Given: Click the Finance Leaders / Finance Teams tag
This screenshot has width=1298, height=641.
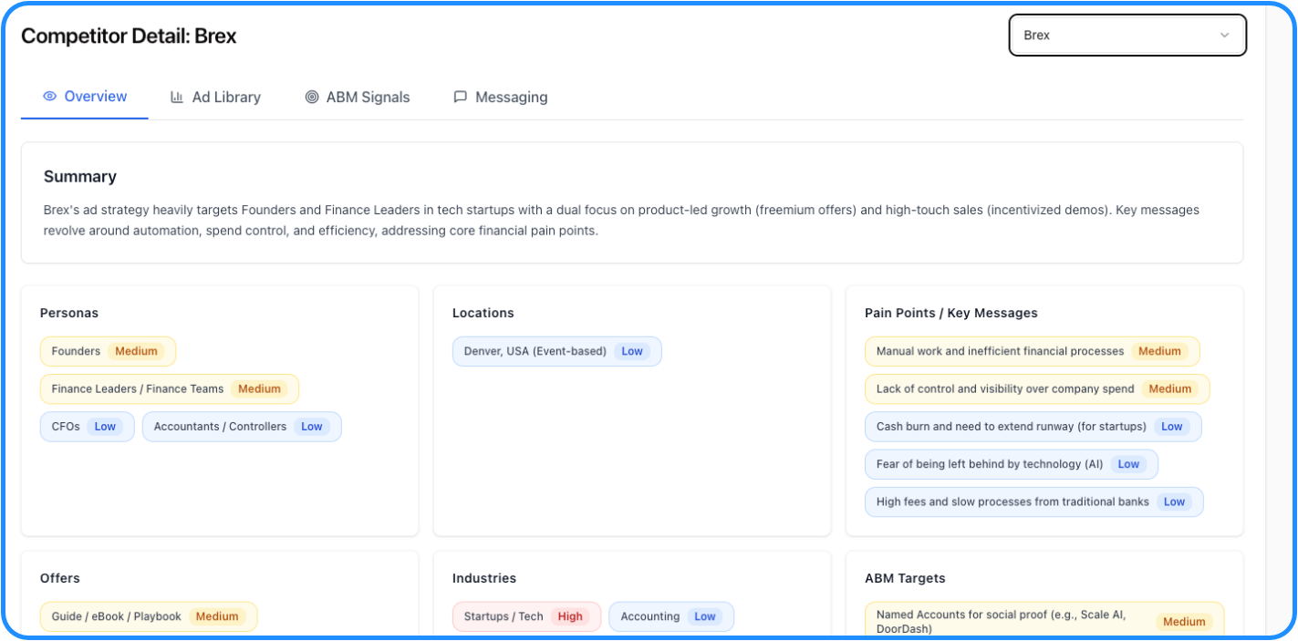Looking at the screenshot, I should [x=169, y=389].
